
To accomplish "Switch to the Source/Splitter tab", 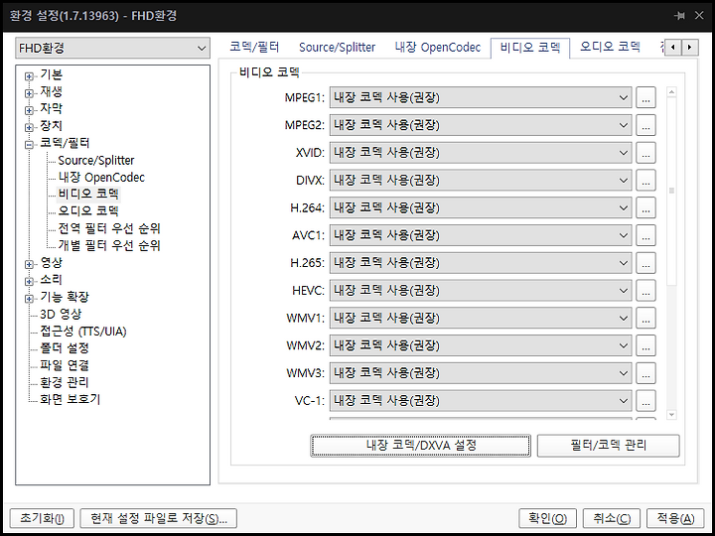I will pyautogui.click(x=337, y=47).
